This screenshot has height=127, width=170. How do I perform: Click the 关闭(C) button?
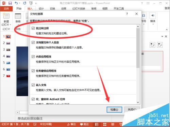coord(132,110)
